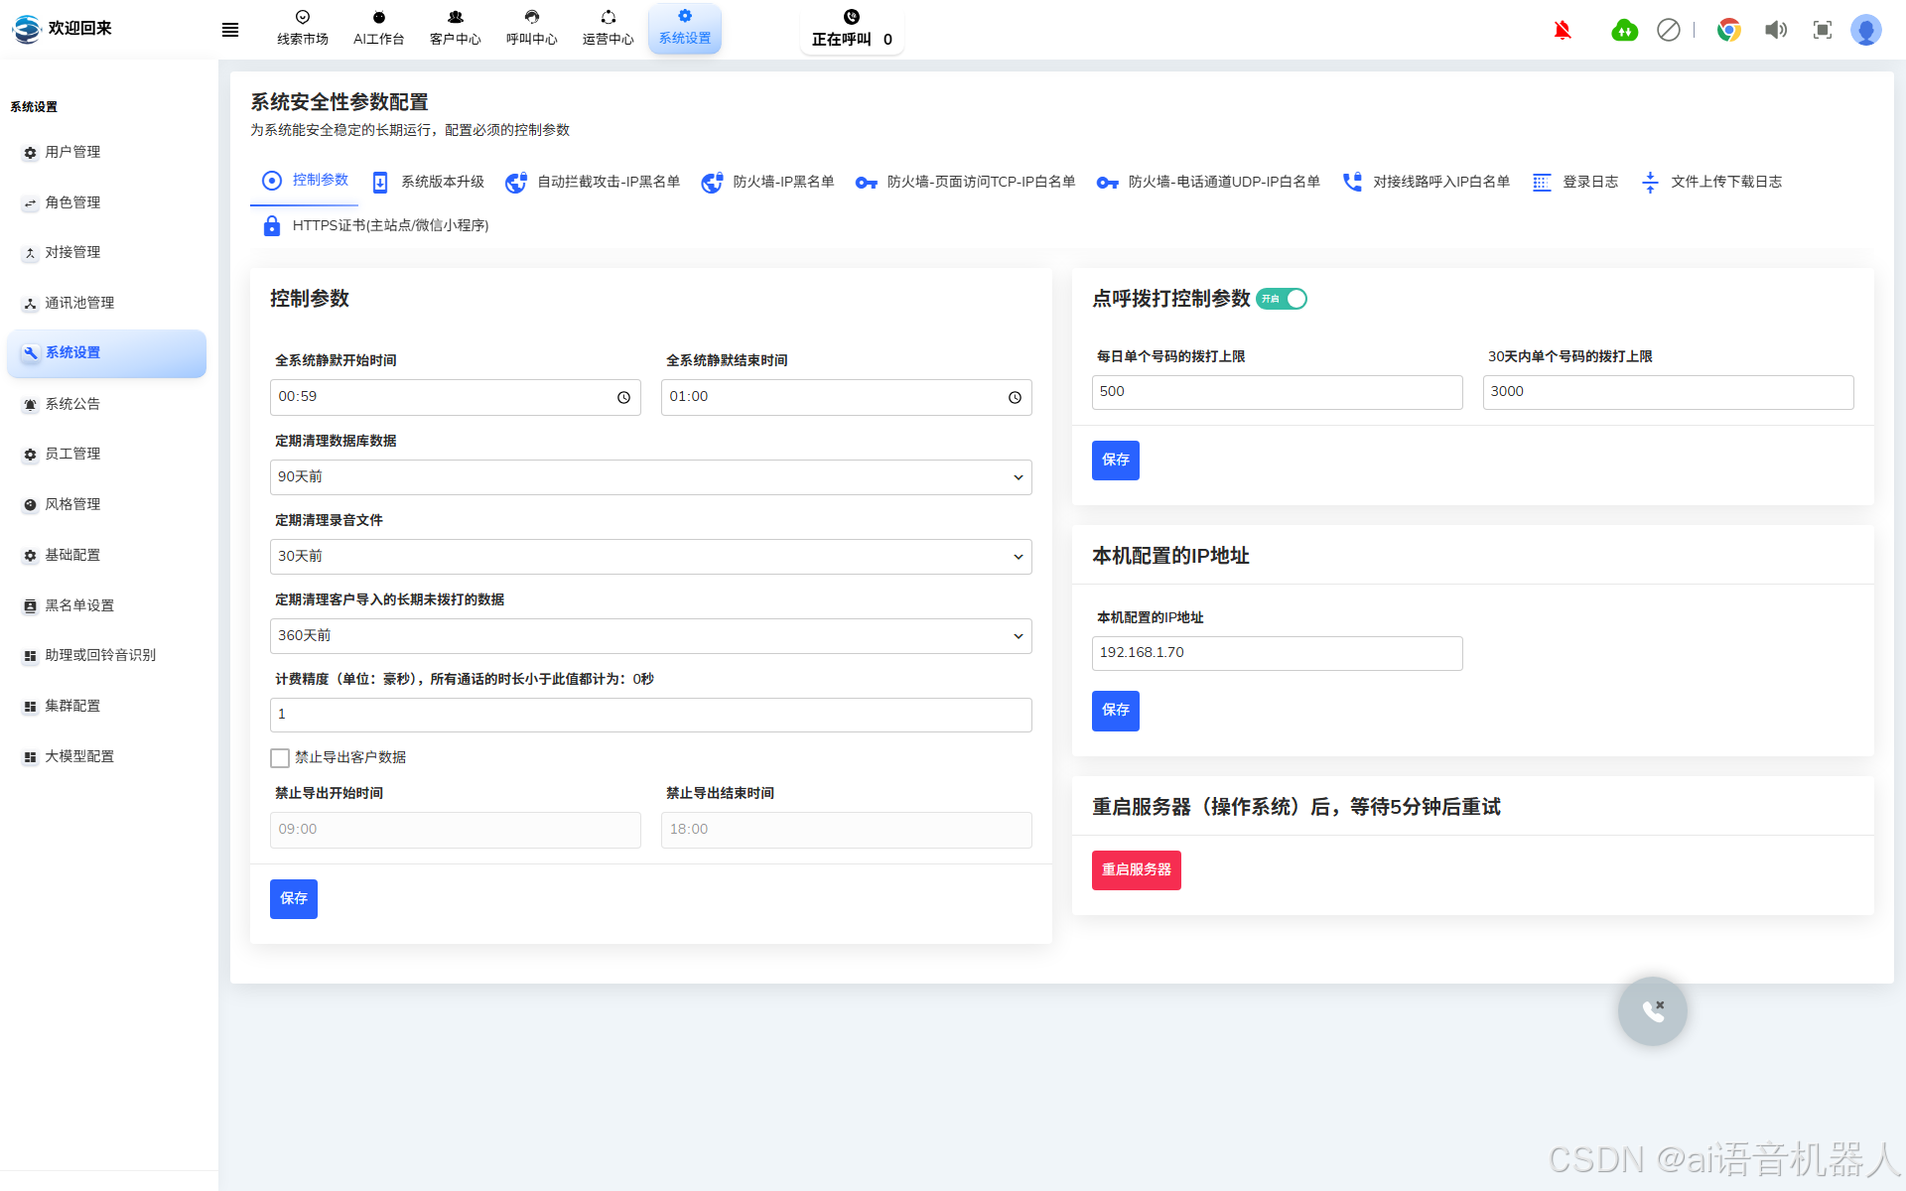Click the crossed-circle disabled status icon
This screenshot has width=1906, height=1191.
click(x=1669, y=30)
